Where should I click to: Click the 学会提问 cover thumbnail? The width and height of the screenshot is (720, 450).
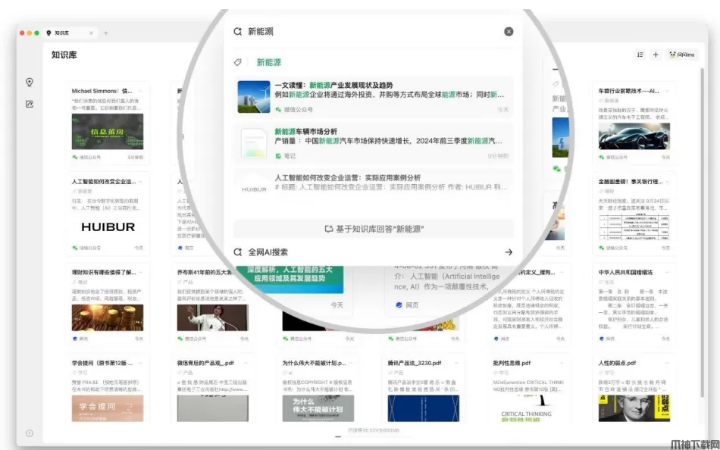pyautogui.click(x=108, y=408)
